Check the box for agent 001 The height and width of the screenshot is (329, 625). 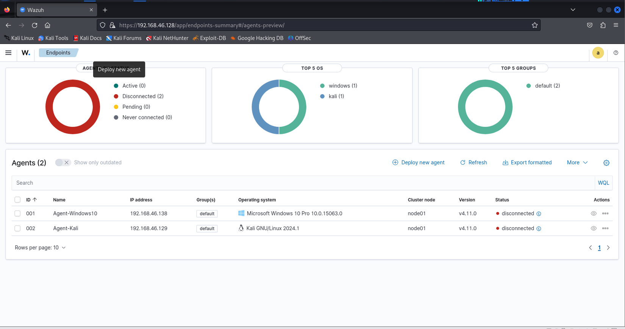tap(17, 214)
